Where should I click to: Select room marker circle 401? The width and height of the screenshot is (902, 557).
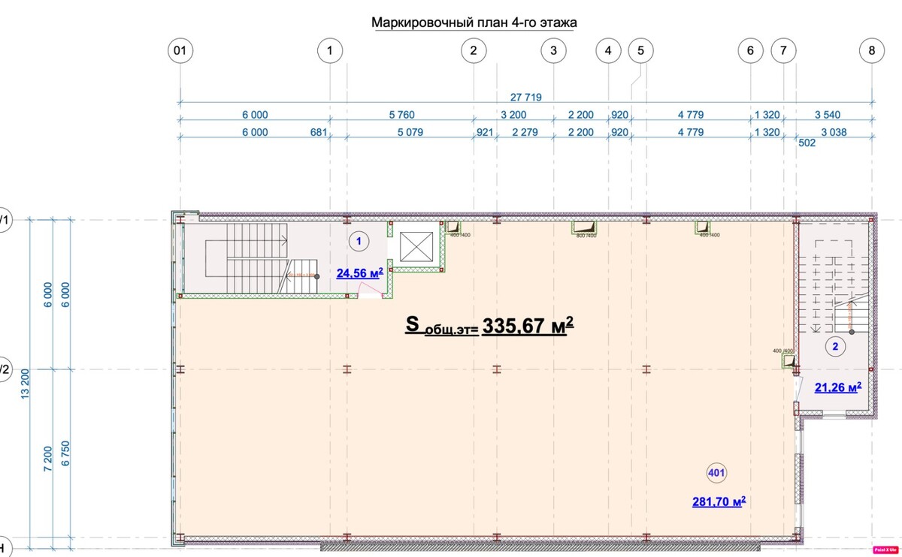coord(717,472)
